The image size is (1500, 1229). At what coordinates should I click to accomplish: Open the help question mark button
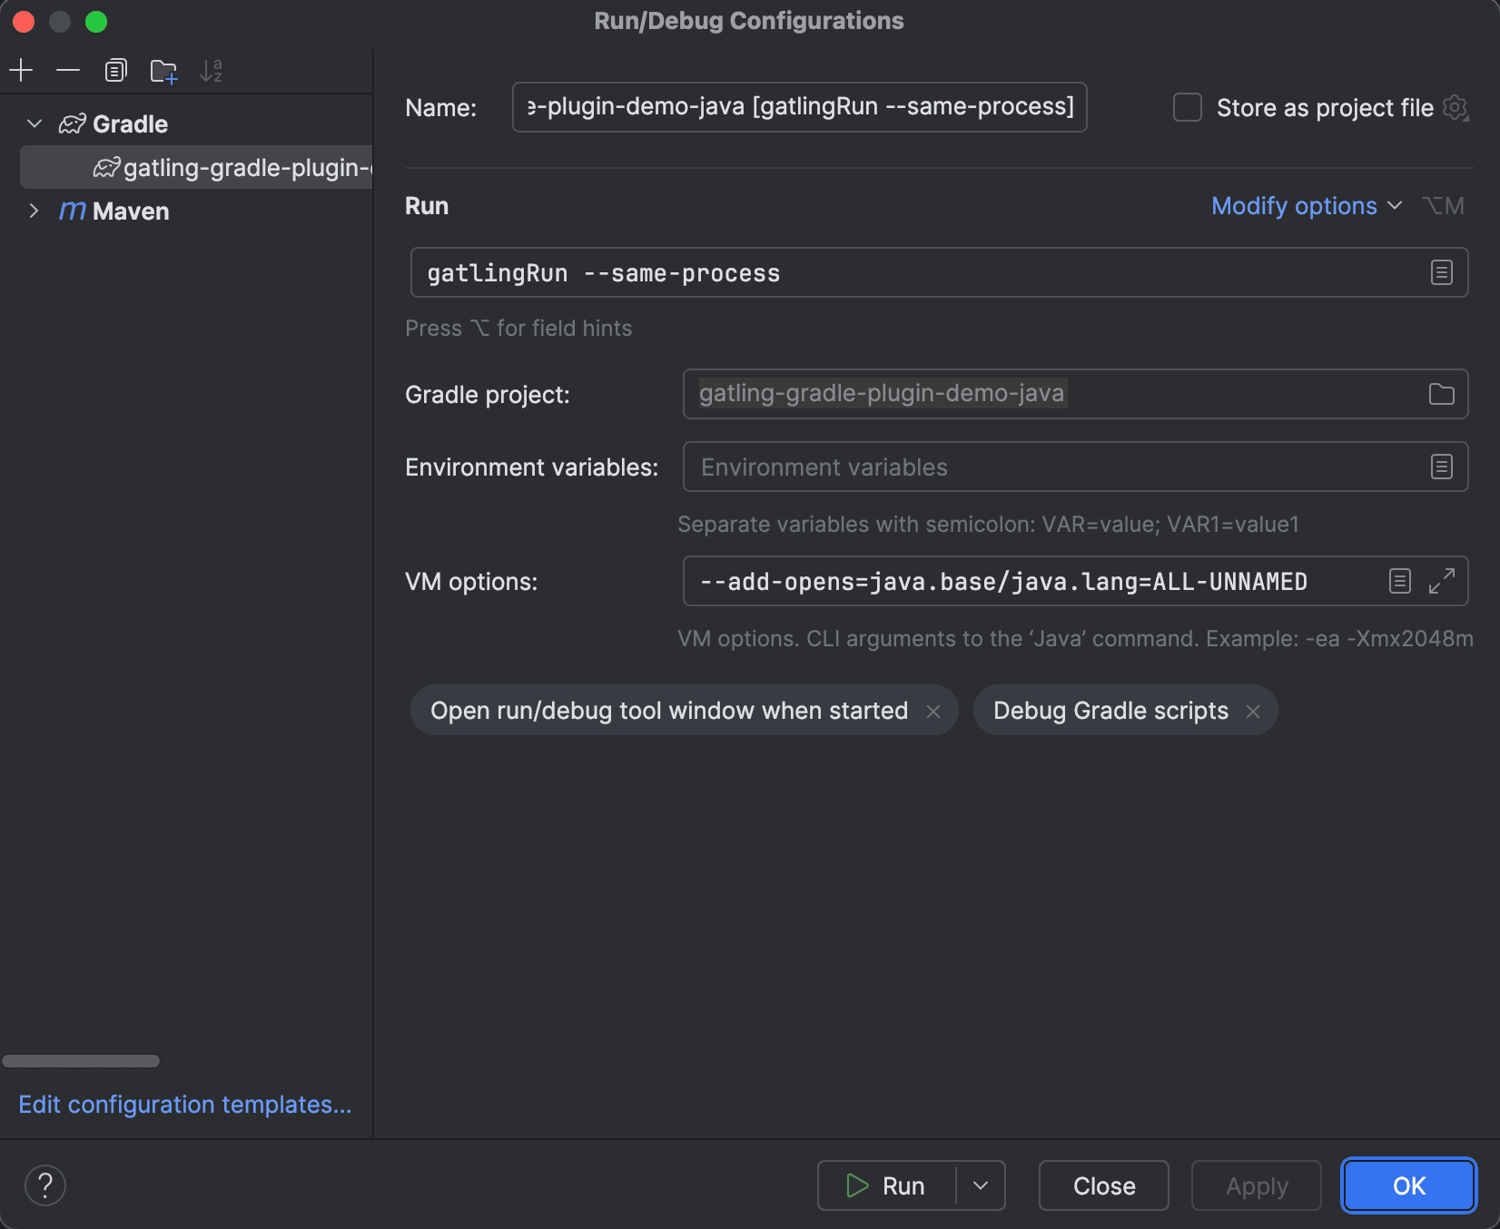(45, 1185)
